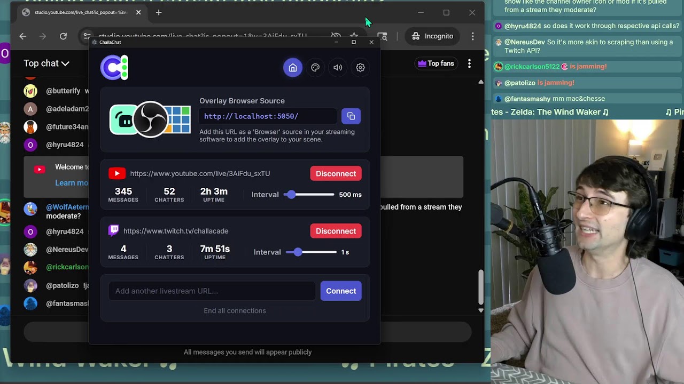The image size is (684, 384).
Task: Click the localhost:5050 overlay URL field
Action: coord(268,116)
